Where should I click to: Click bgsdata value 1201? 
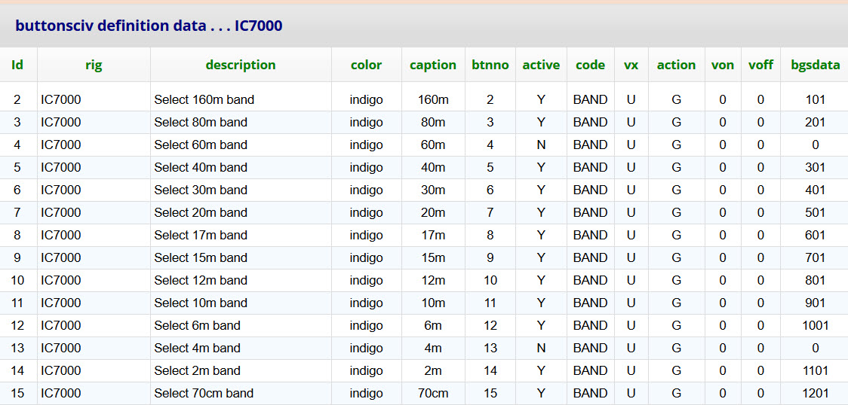point(816,394)
